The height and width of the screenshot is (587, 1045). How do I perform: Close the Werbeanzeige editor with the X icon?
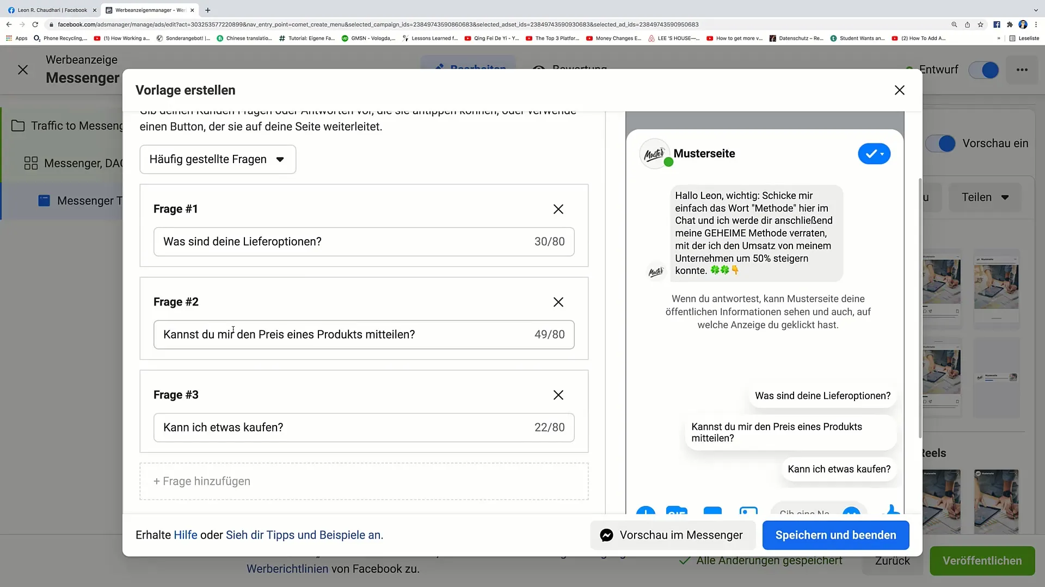[x=23, y=70]
